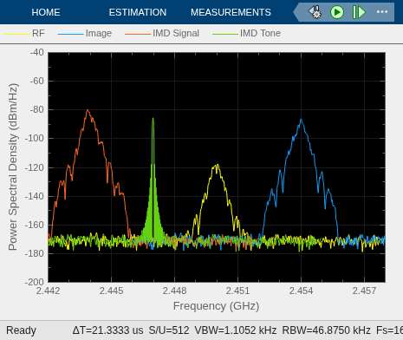Click the blue Image legend line
The width and height of the screenshot is (403, 340).
point(71,34)
